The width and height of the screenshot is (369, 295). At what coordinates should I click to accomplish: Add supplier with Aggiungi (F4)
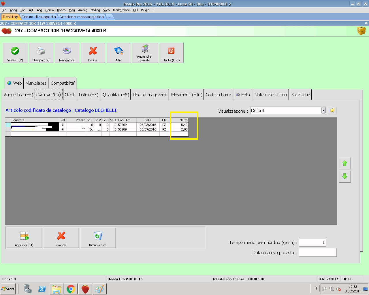point(24,238)
